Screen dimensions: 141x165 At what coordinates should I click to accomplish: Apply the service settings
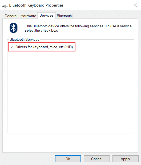[125, 159]
